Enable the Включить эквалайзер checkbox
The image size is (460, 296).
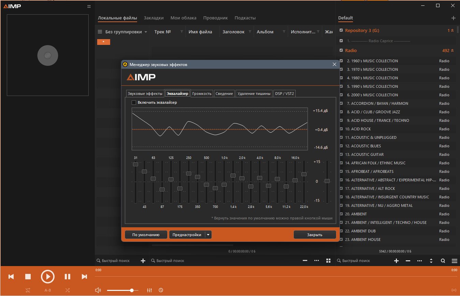[134, 102]
